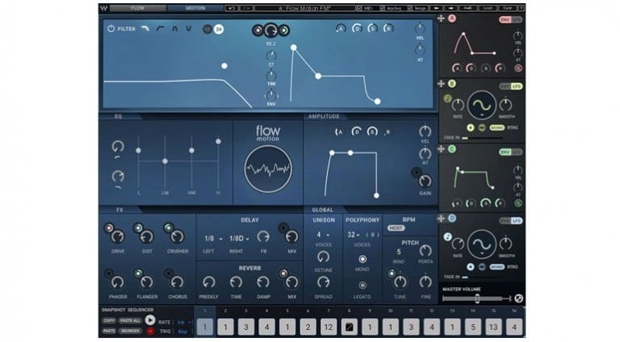Open the A/B compare button

467,8
